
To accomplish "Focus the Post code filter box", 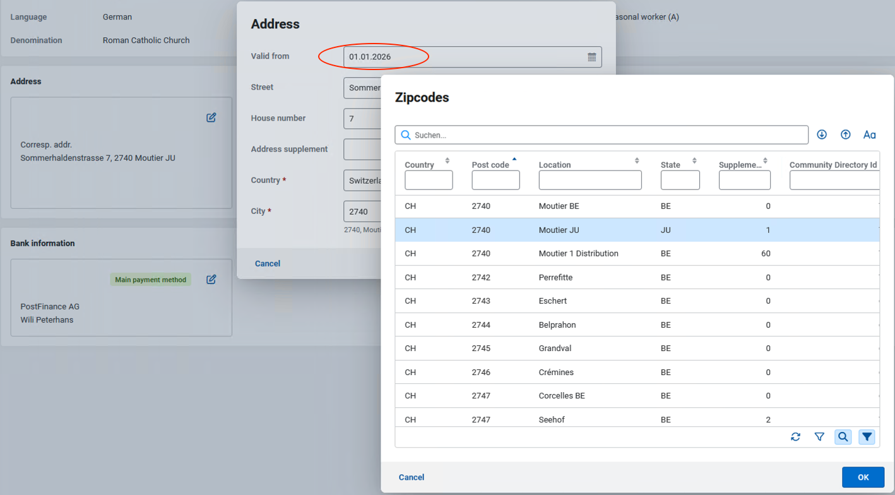I will click(x=495, y=181).
